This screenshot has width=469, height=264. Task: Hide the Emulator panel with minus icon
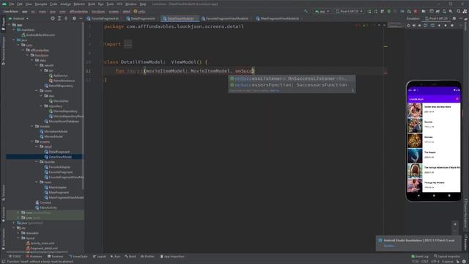[x=460, y=18]
